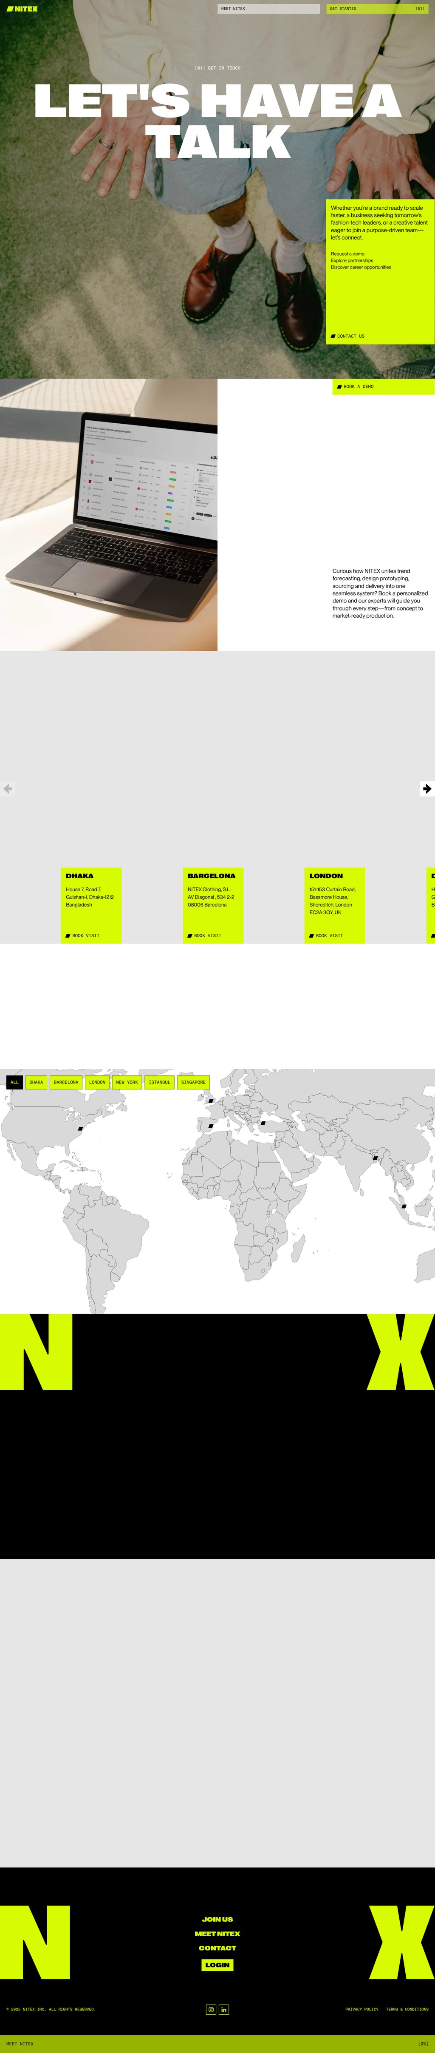The width and height of the screenshot is (435, 2053).
Task: Filter map by Dhaka
Action: tap(36, 1082)
